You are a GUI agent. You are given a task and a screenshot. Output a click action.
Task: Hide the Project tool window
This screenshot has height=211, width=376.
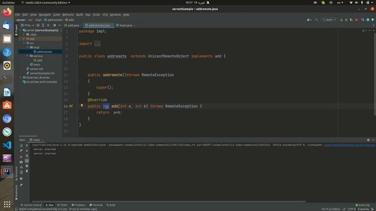point(60,25)
